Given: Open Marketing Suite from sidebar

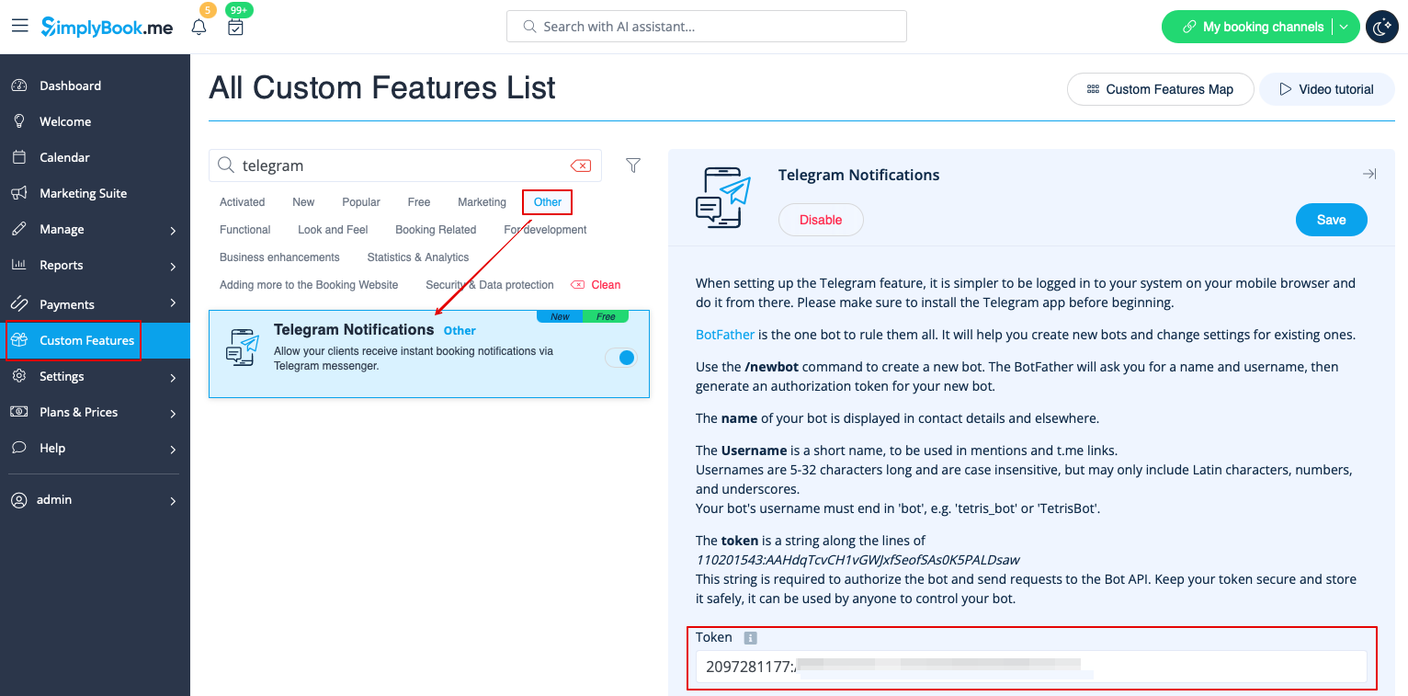Looking at the screenshot, I should click(84, 193).
